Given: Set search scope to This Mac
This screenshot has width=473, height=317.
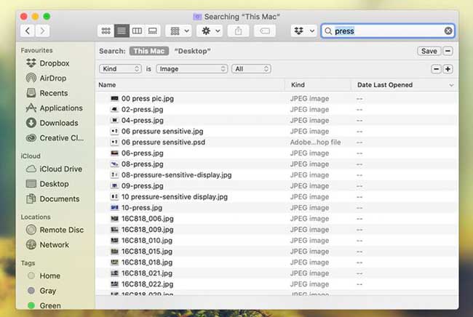Looking at the screenshot, I should tap(148, 51).
